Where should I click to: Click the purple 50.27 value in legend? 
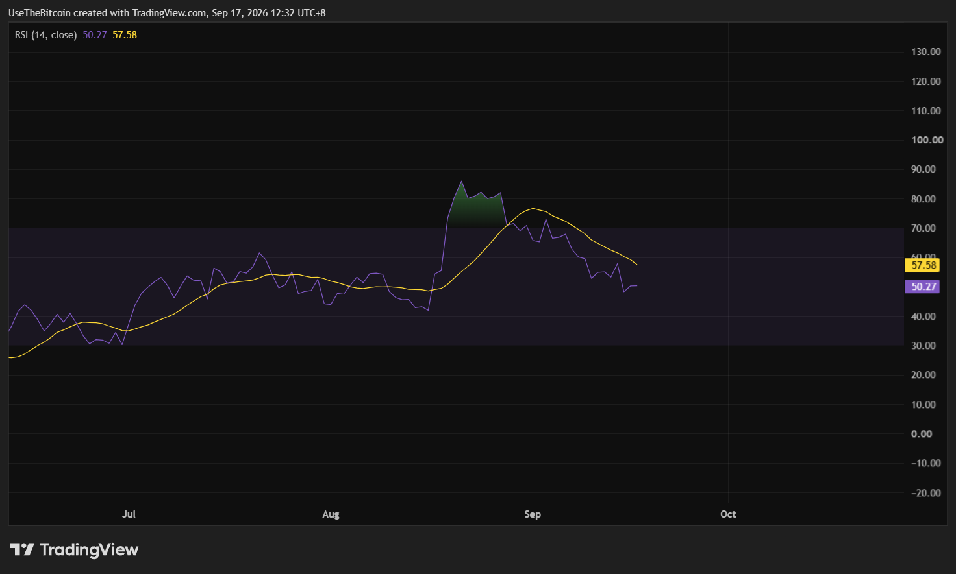pos(95,35)
